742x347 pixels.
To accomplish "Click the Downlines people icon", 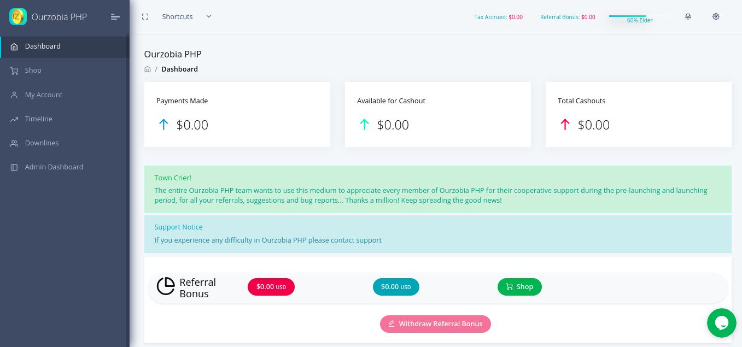I will click(14, 143).
